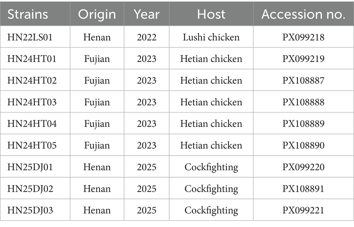This screenshot has width=354, height=227.
Task: Select the HN25DJ01 strain cell
Action: [x=30, y=167]
